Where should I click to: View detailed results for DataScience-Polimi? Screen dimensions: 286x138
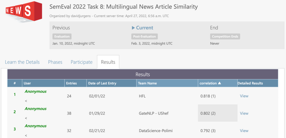coord(244,131)
